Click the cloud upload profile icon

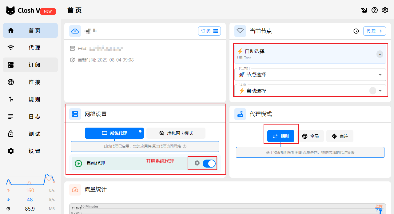[75, 31]
